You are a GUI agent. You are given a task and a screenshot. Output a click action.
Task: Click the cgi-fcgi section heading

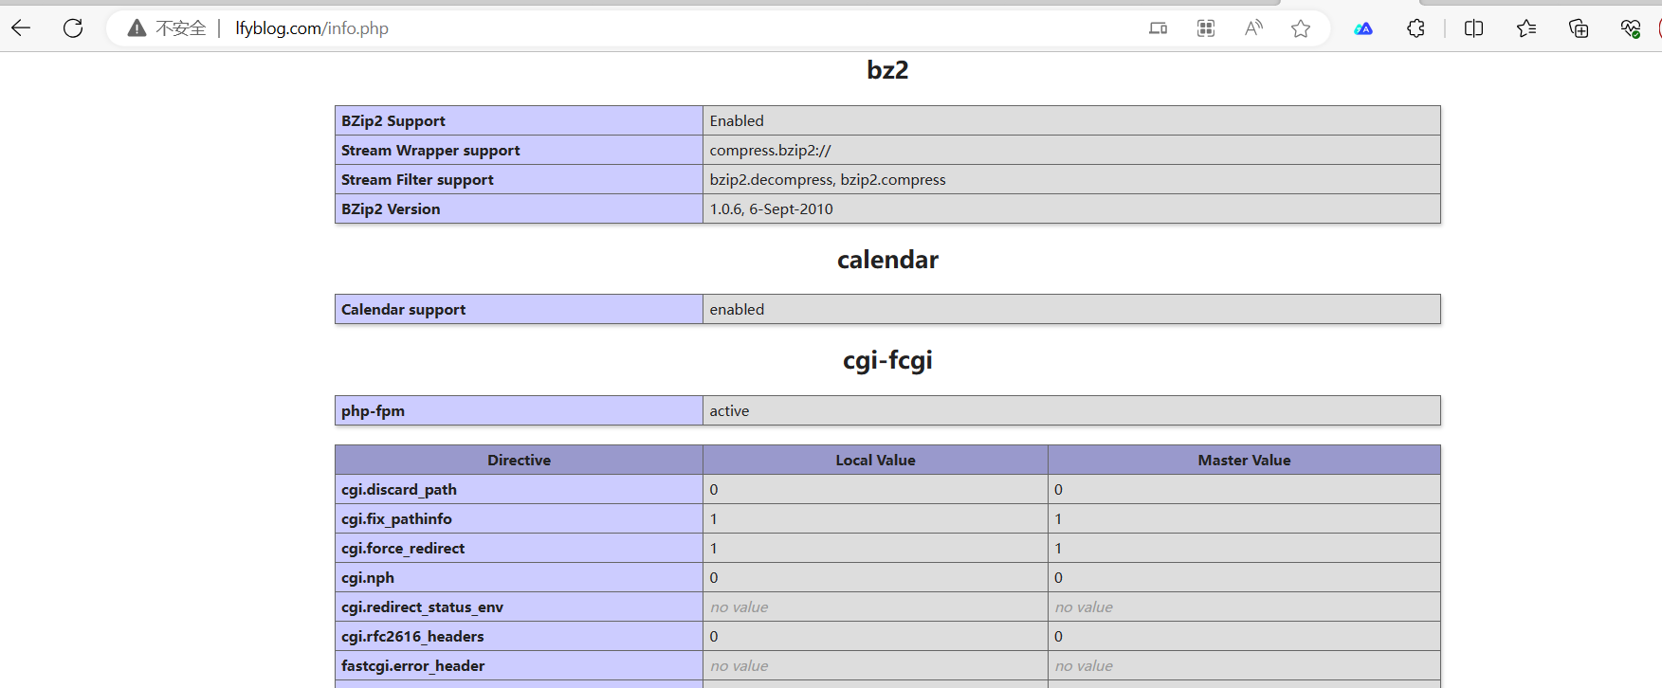[x=887, y=360]
